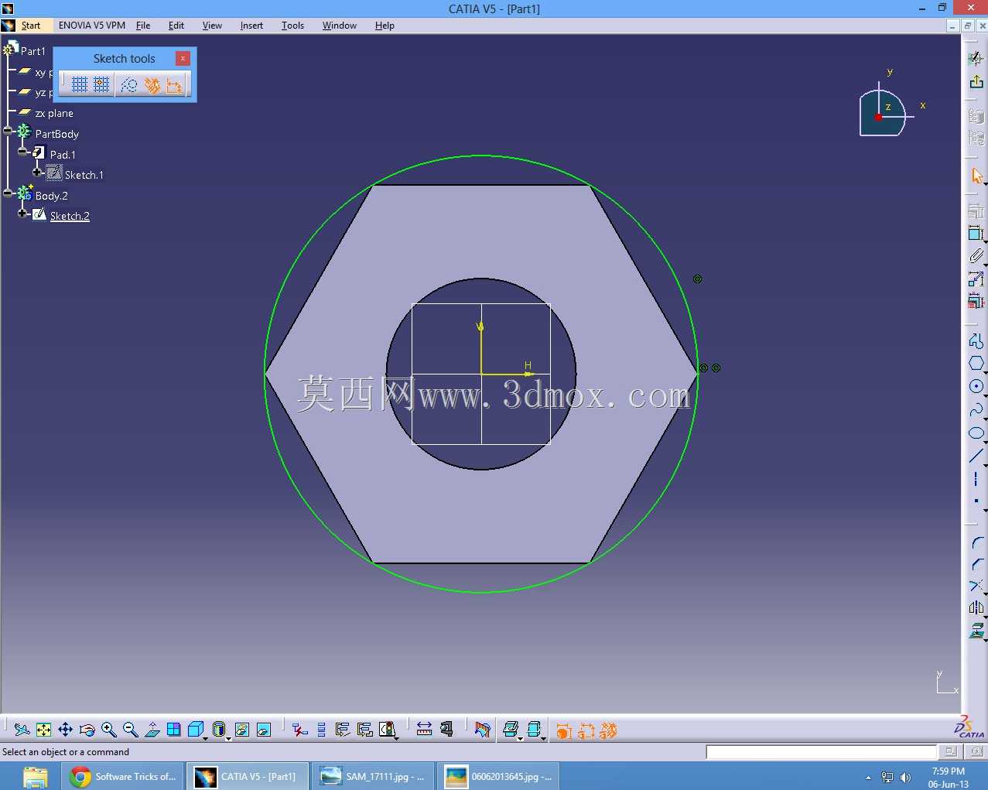Toggle Snap to Point in Sketch tools
Image resolution: width=988 pixels, height=790 pixels.
coord(102,84)
